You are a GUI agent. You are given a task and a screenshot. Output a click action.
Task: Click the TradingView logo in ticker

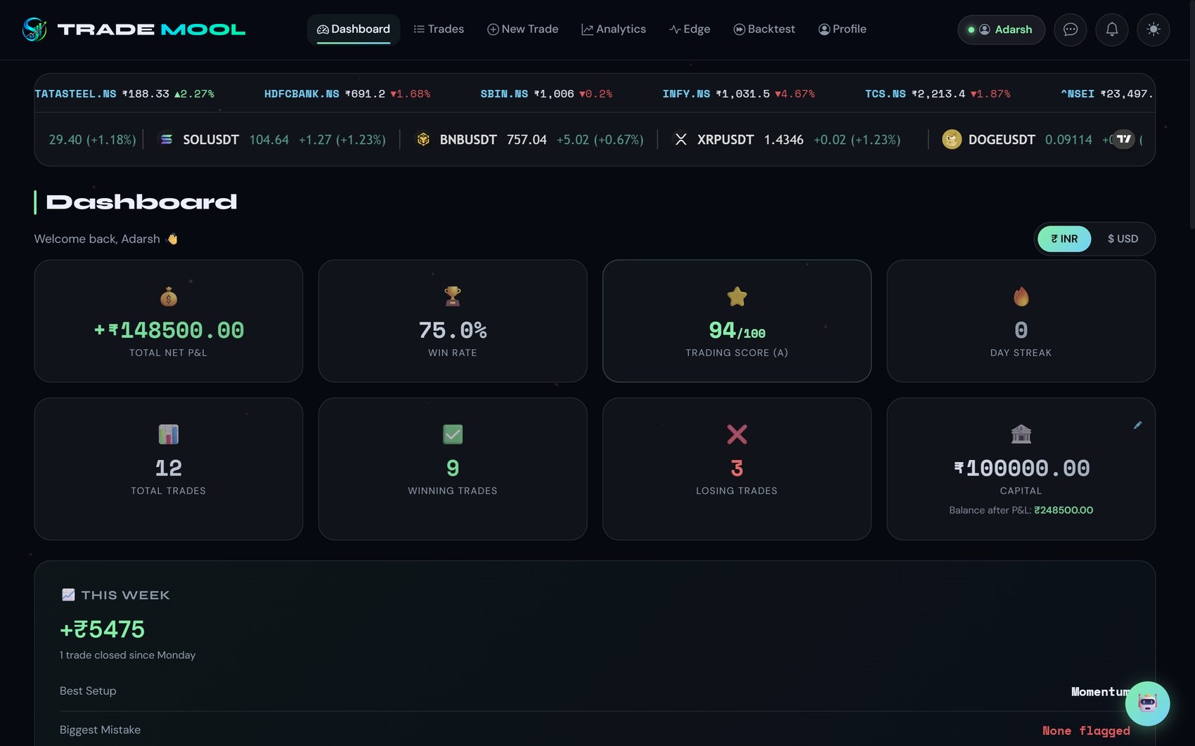(x=1124, y=139)
